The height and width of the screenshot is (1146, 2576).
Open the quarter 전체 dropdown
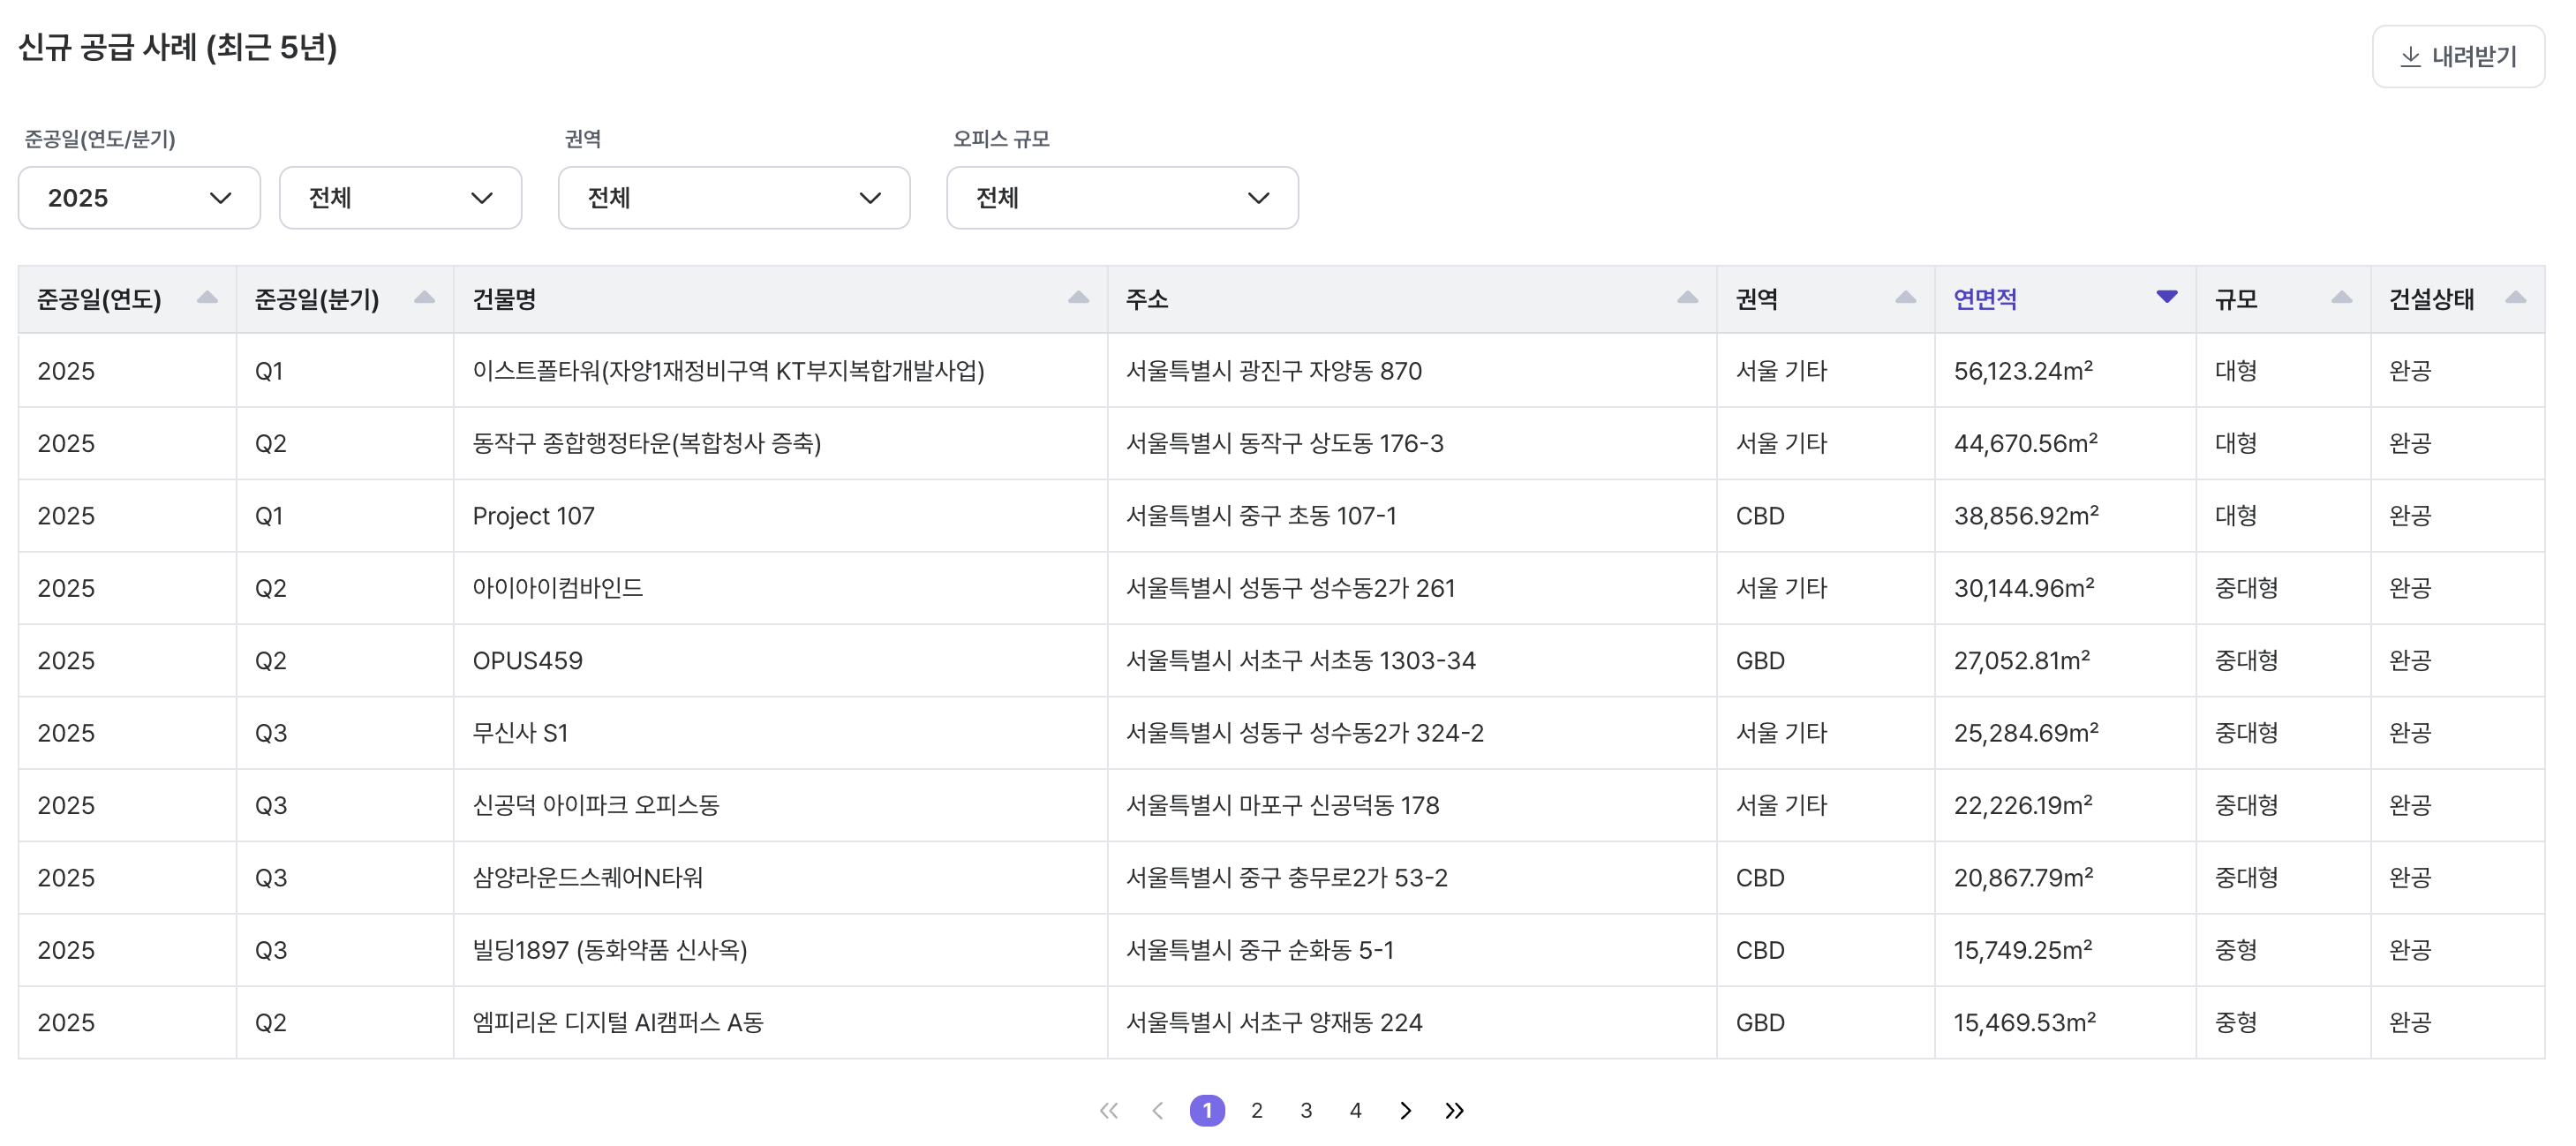400,198
